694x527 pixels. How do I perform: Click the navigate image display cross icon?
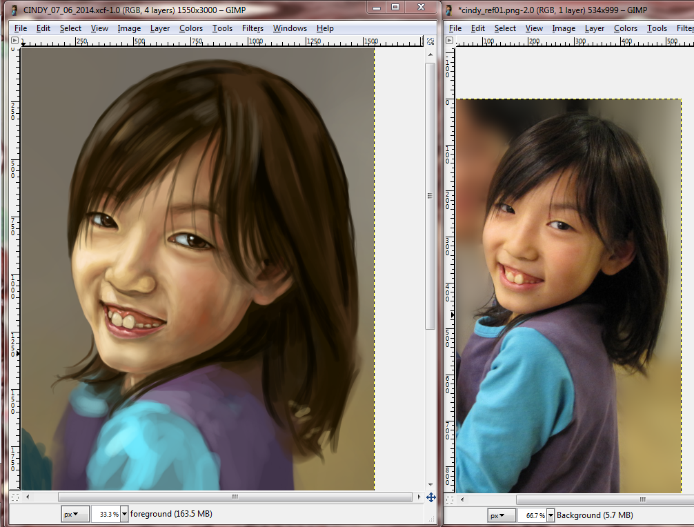(x=430, y=497)
